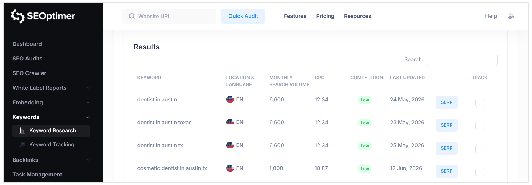Viewport: 532px width, 185px height.
Task: Select Keyword Research menu item
Action: [51, 131]
